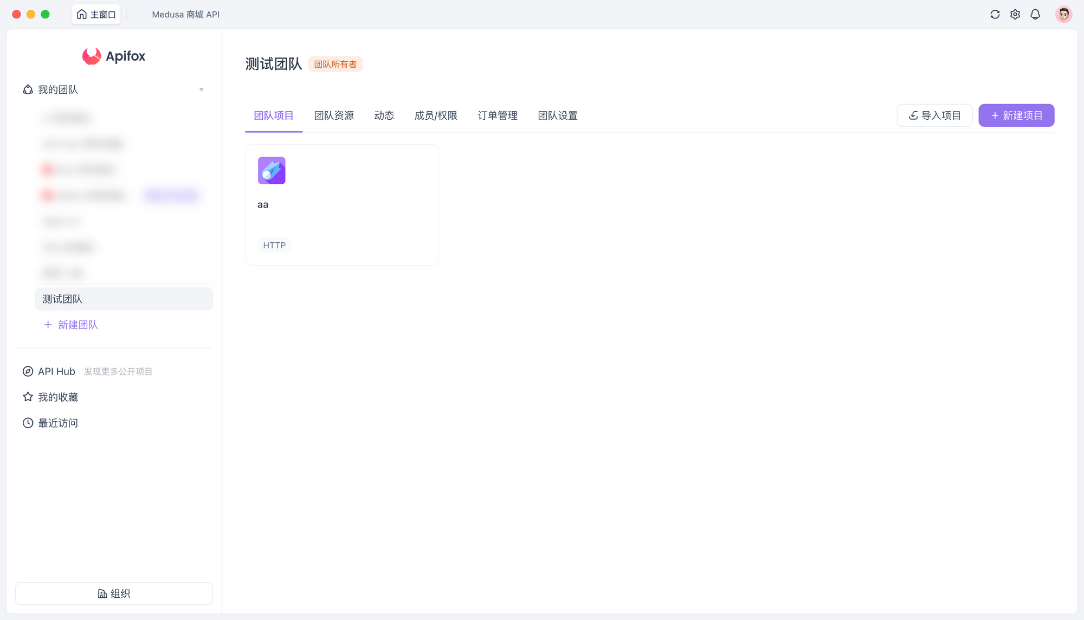This screenshot has height=620, width=1084.
Task: Click the 新建项目 button
Action: point(1016,115)
